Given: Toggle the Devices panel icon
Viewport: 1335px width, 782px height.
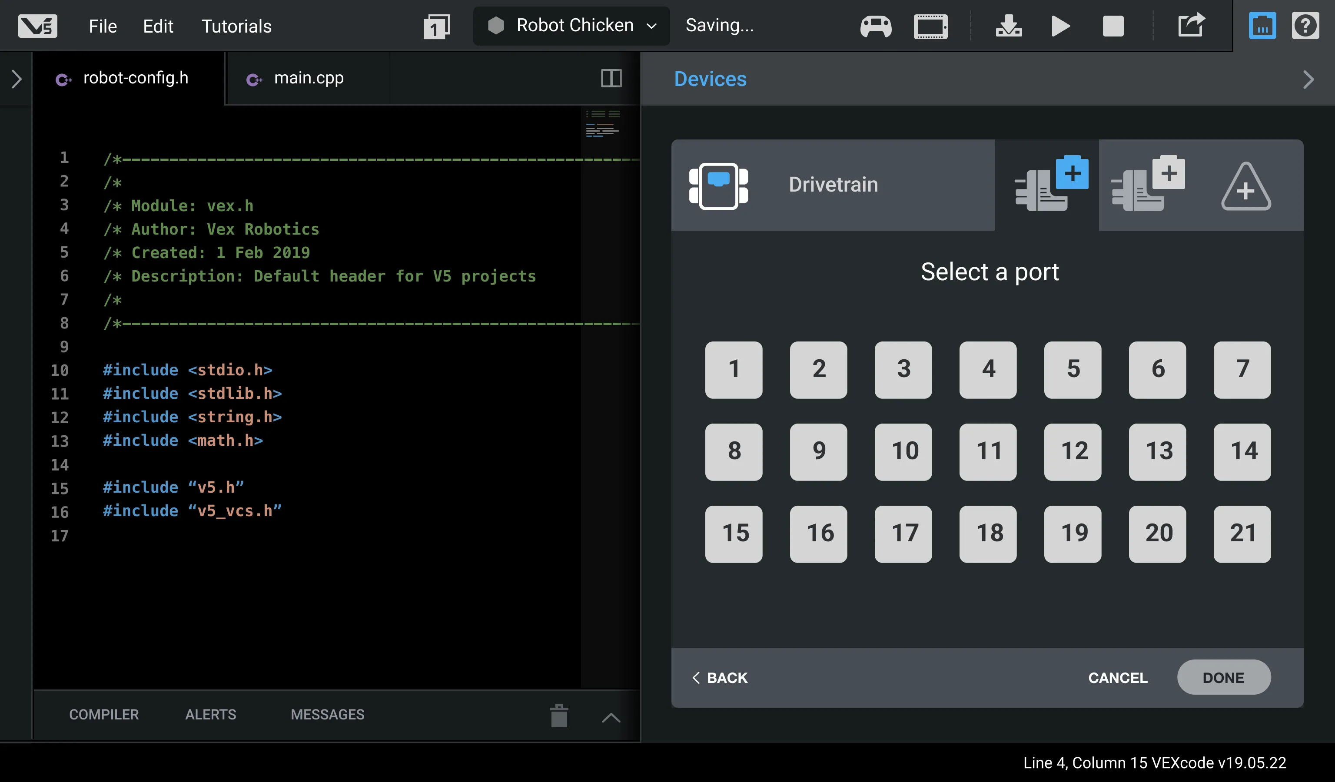Looking at the screenshot, I should click(x=1262, y=26).
